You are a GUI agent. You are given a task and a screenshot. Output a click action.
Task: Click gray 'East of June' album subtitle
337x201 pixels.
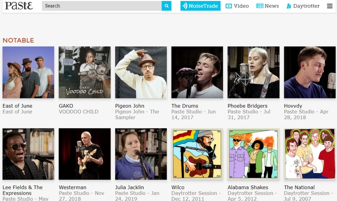pos(18,112)
